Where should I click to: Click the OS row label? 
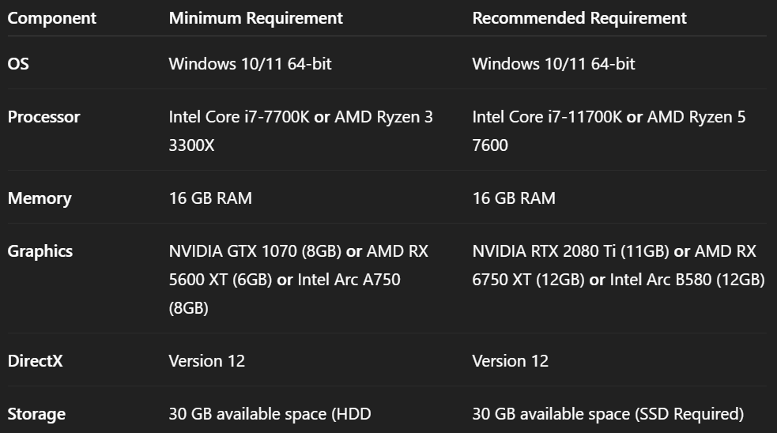pyautogui.click(x=18, y=64)
